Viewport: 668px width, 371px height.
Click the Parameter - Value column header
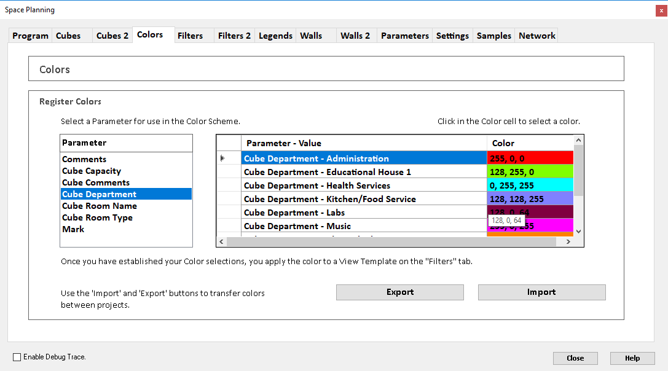[x=364, y=143]
